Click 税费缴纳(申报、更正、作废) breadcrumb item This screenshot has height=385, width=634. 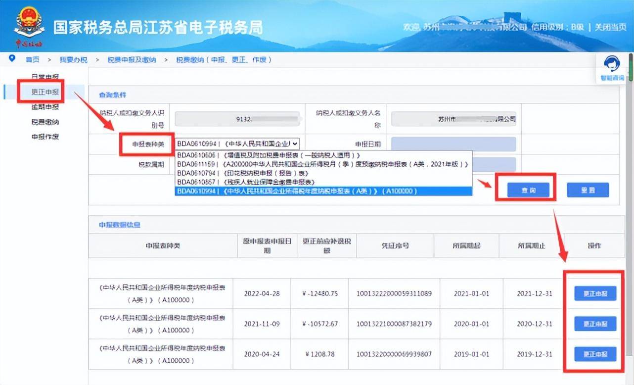tap(225, 59)
